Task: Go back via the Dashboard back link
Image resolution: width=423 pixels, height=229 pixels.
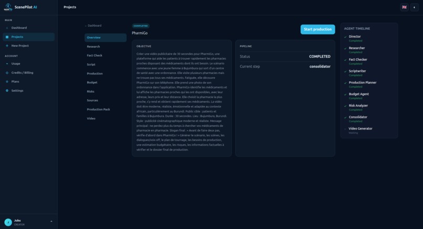Action: pos(93,26)
